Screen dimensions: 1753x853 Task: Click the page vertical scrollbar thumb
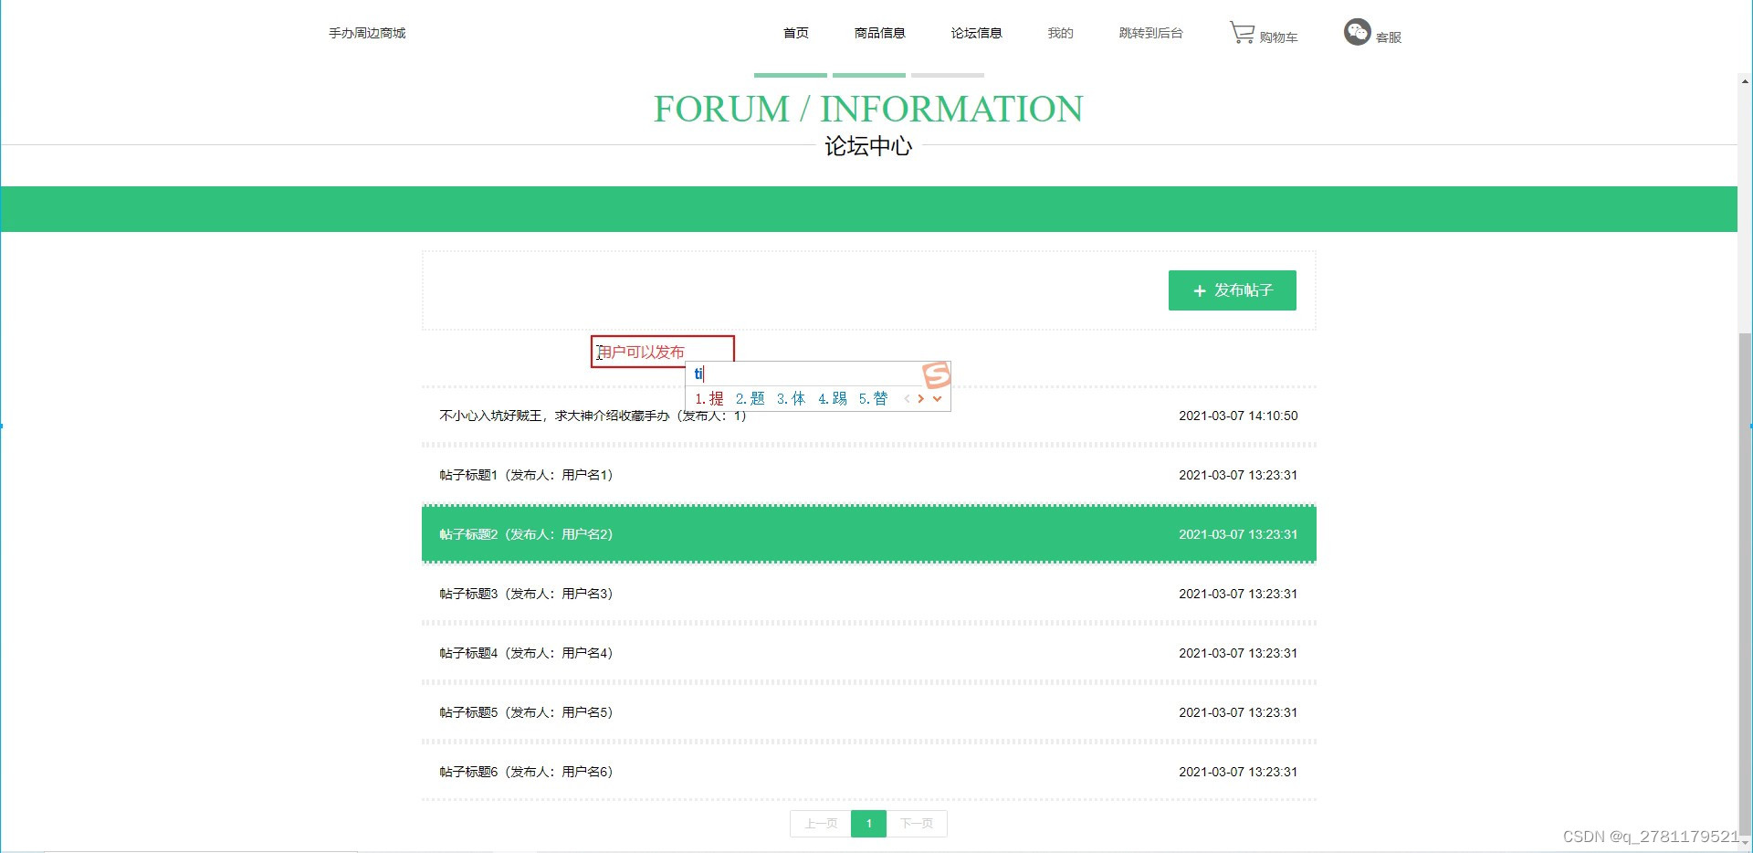pos(1745,584)
